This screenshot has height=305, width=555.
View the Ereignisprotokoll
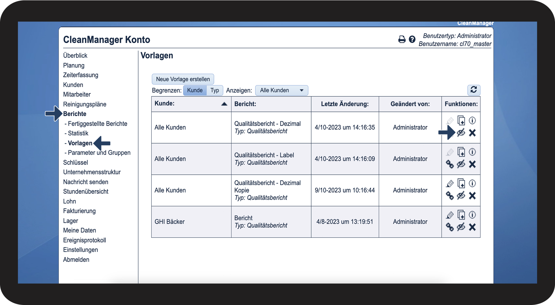point(85,240)
